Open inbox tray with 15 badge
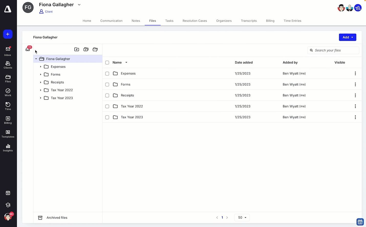Viewport: 366px width, 227px height. (28, 49)
